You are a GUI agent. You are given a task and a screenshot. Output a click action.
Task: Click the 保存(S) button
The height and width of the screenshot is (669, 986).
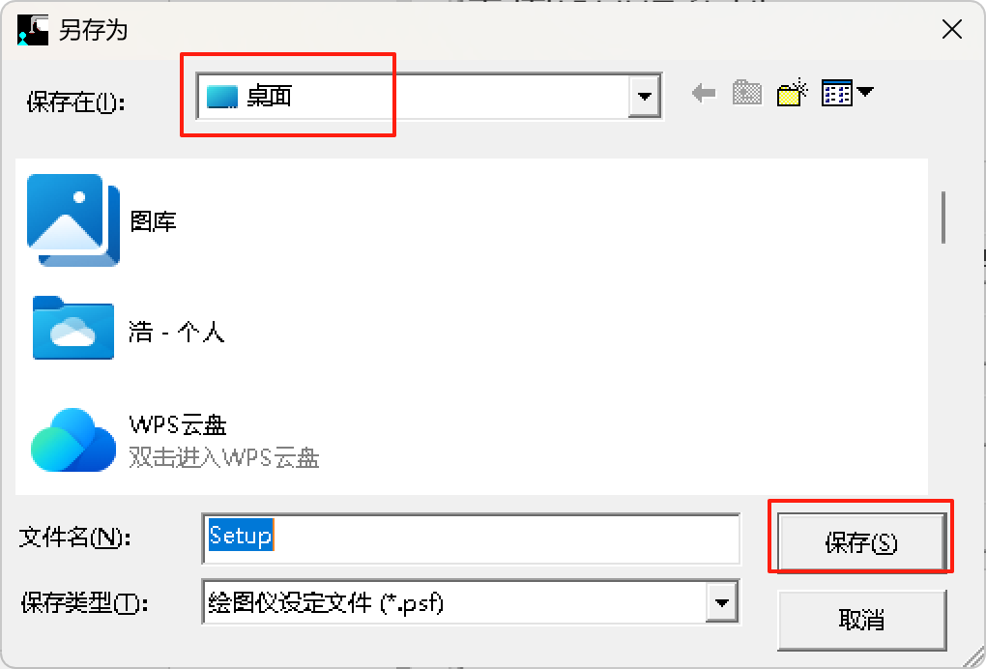861,542
